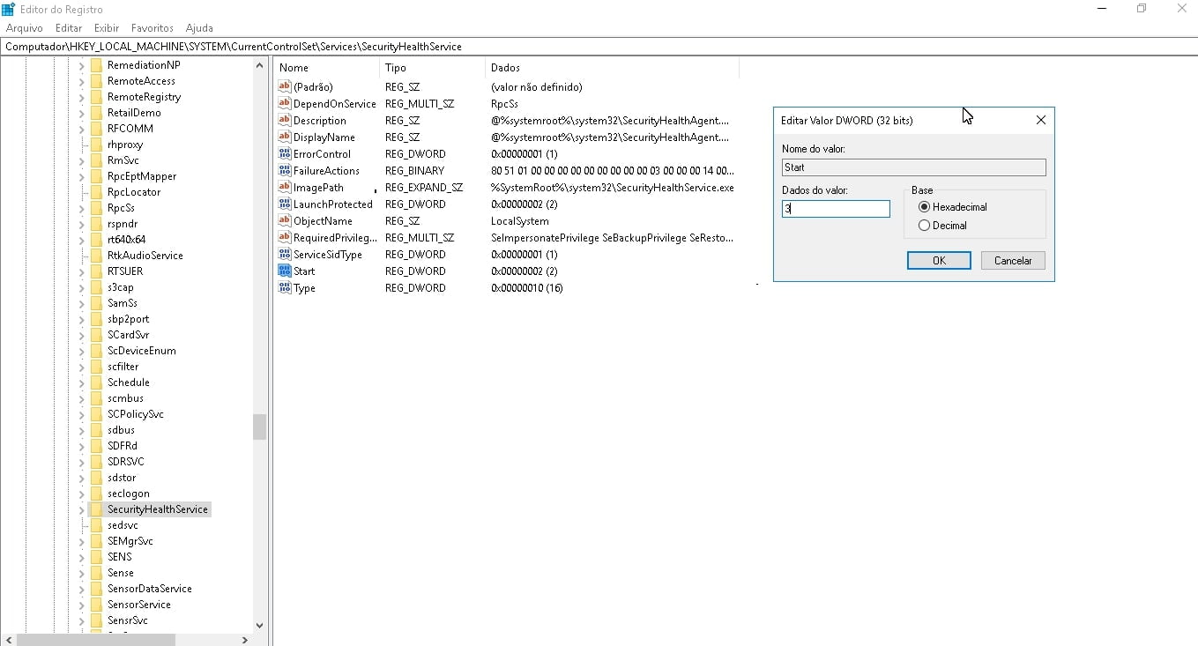
Task: Expand the SCardSvr key
Action: (x=81, y=335)
